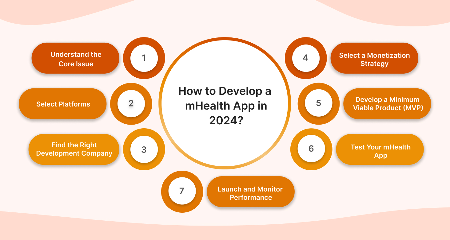450x240 pixels.
Task: Open the Understand the Core Issue step
Action: pos(75,59)
